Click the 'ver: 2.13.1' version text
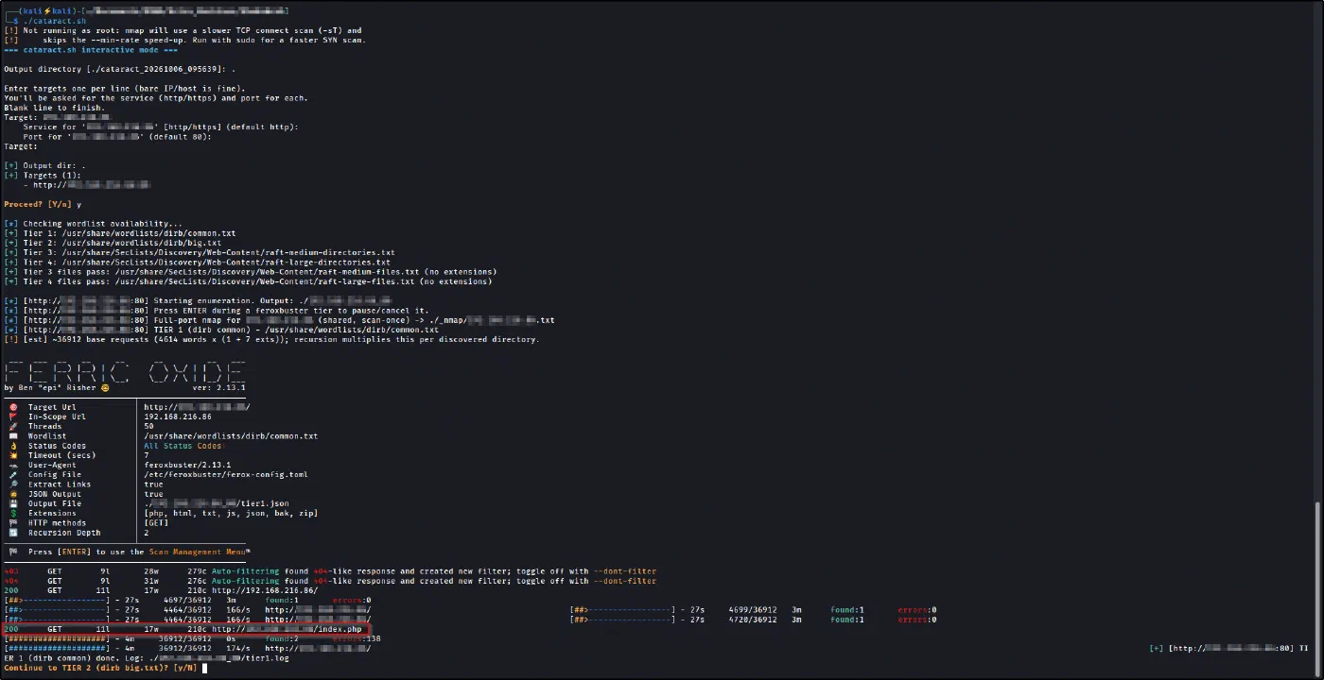 (219, 388)
